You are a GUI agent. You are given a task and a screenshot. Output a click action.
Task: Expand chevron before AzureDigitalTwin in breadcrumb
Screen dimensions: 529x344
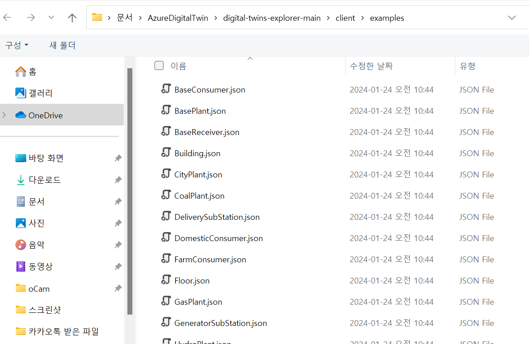click(140, 18)
